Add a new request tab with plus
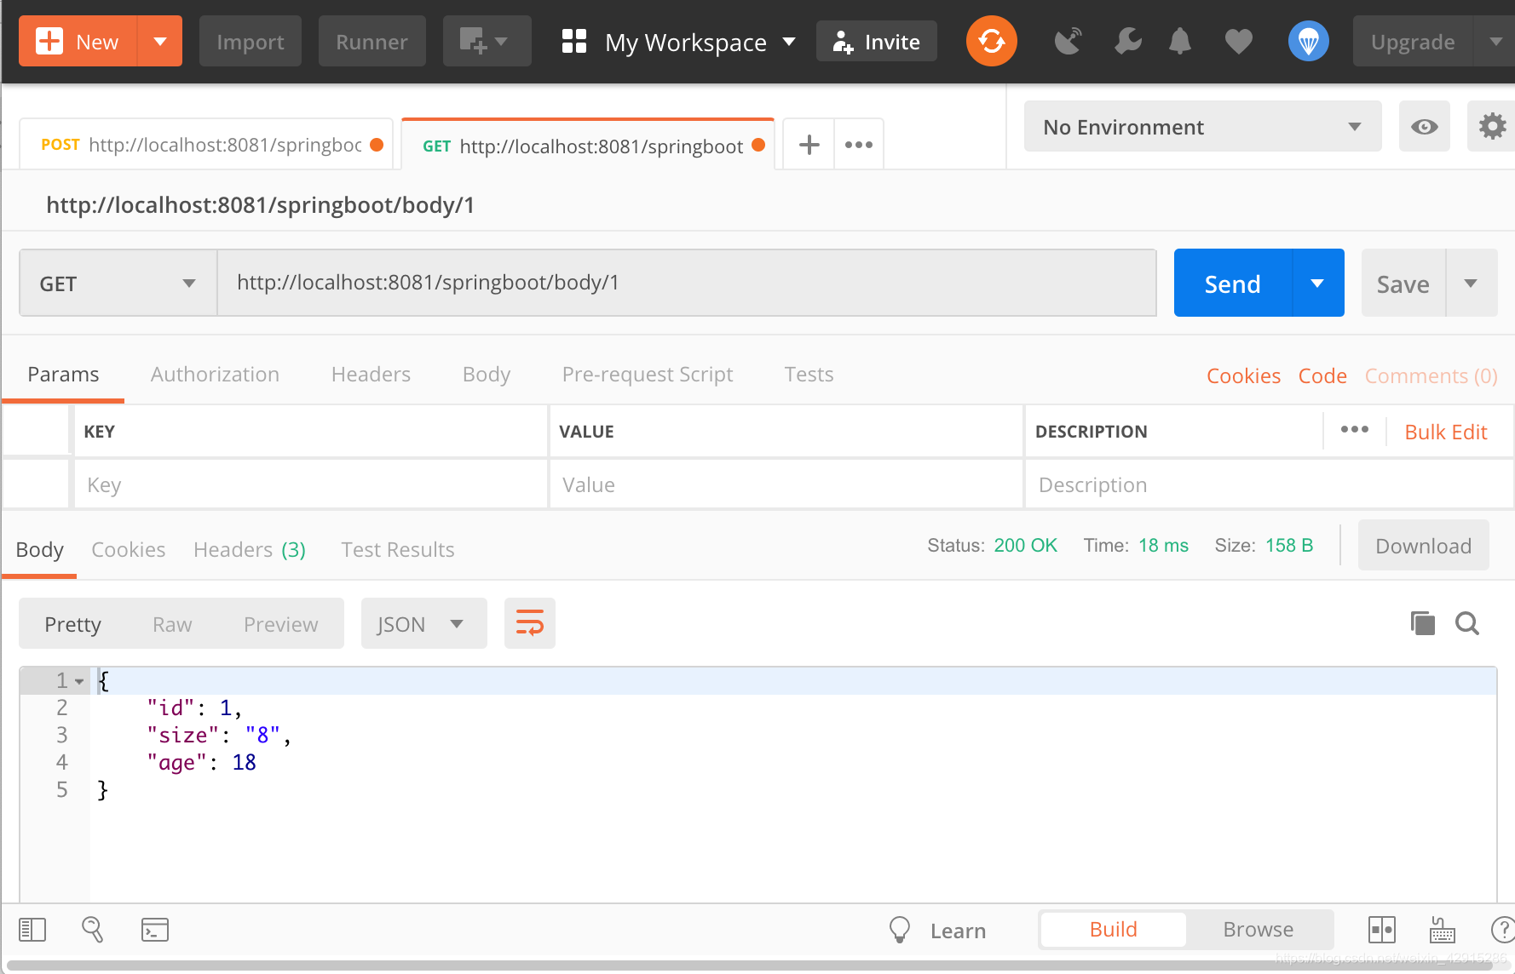 point(809,145)
